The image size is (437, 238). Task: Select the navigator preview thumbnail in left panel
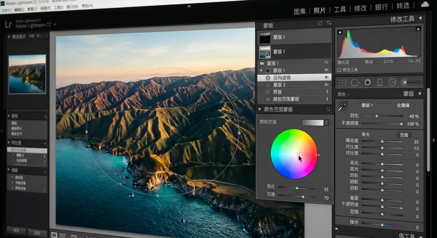coord(27,75)
